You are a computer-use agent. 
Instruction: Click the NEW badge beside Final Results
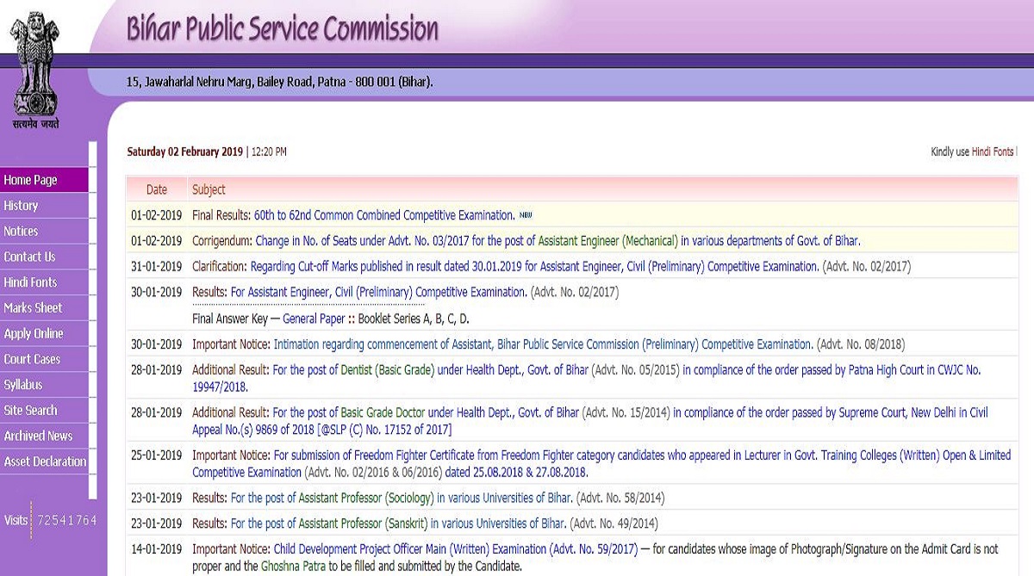tap(526, 215)
